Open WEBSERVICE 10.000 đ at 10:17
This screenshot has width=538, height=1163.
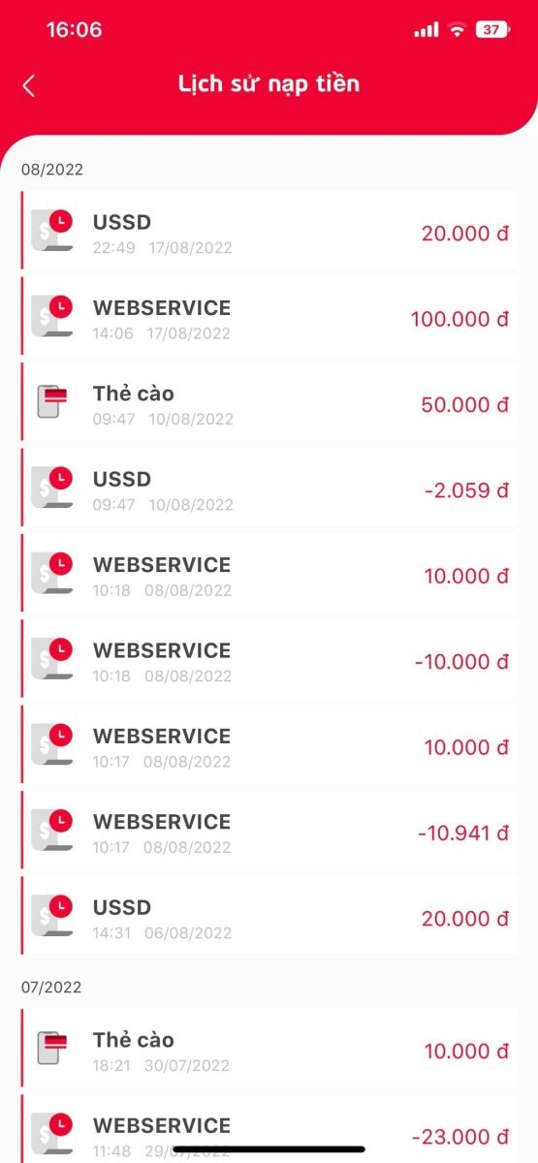click(269, 747)
